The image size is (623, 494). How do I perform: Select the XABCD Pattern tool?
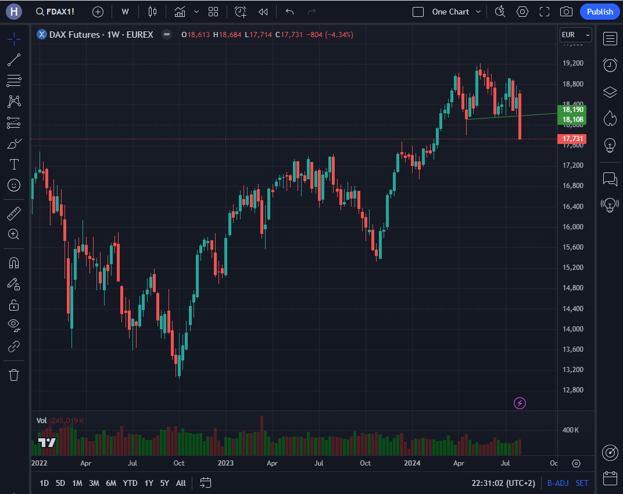(14, 102)
